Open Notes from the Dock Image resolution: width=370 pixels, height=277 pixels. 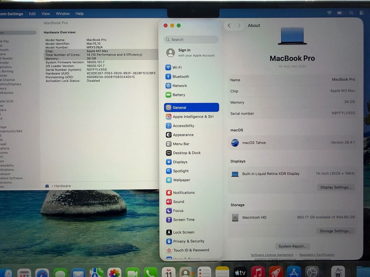(222, 272)
